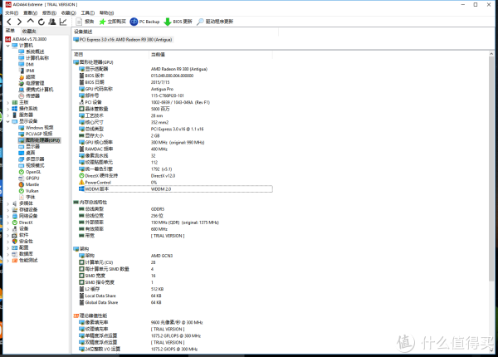The width and height of the screenshot is (498, 357).
Task: Refresh the page using the circular arrow icon
Action: (41, 22)
